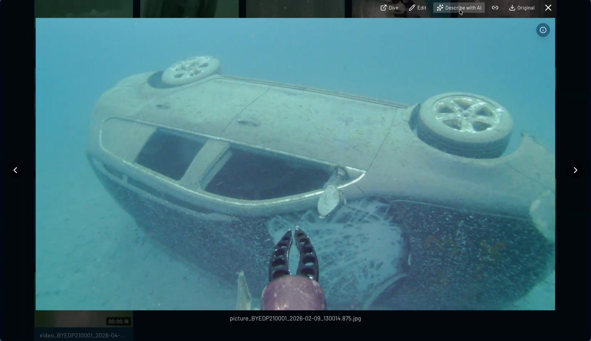Screen dimensions: 591x341
Task: Click the Describe with AI sparkle icon
Action: click(440, 8)
